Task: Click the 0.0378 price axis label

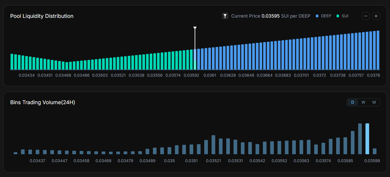Action: (374, 76)
